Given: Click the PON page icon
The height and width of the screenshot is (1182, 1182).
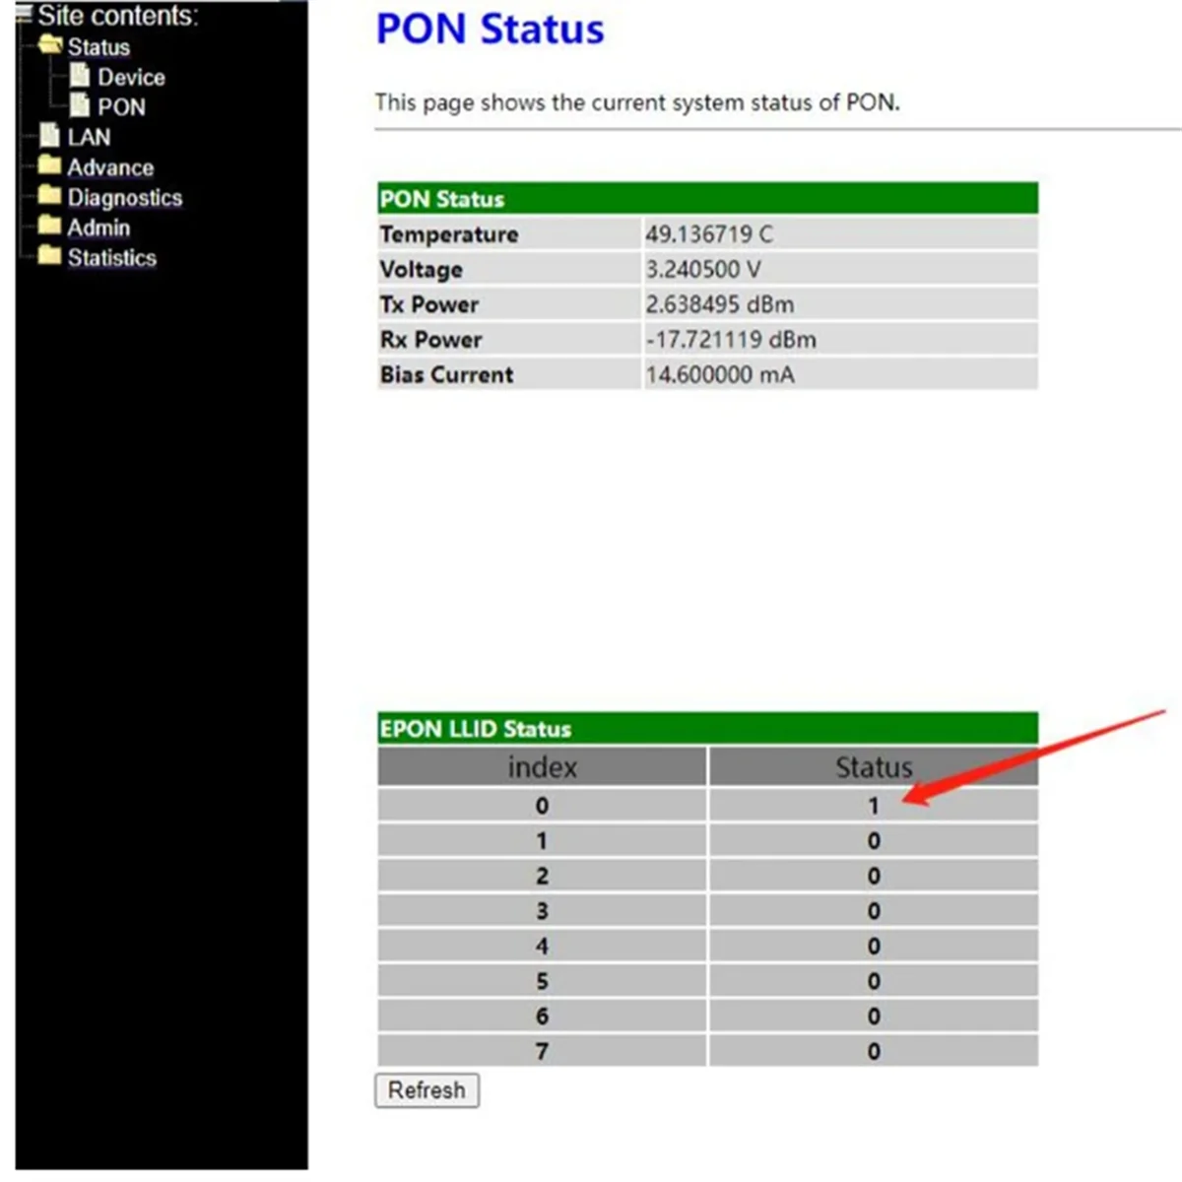Looking at the screenshot, I should click(80, 104).
